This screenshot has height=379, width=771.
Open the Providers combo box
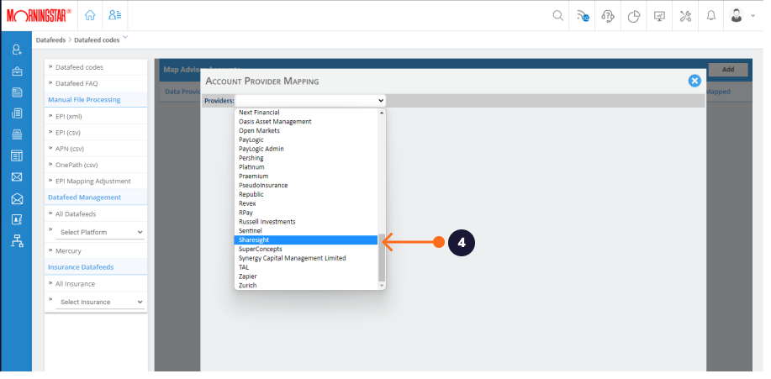click(310, 100)
